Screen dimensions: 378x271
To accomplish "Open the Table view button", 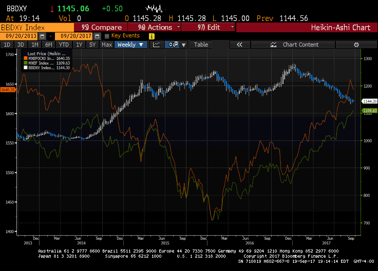I will (201, 45).
